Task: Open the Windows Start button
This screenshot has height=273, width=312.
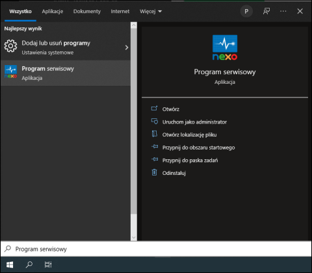Action: (x=10, y=265)
